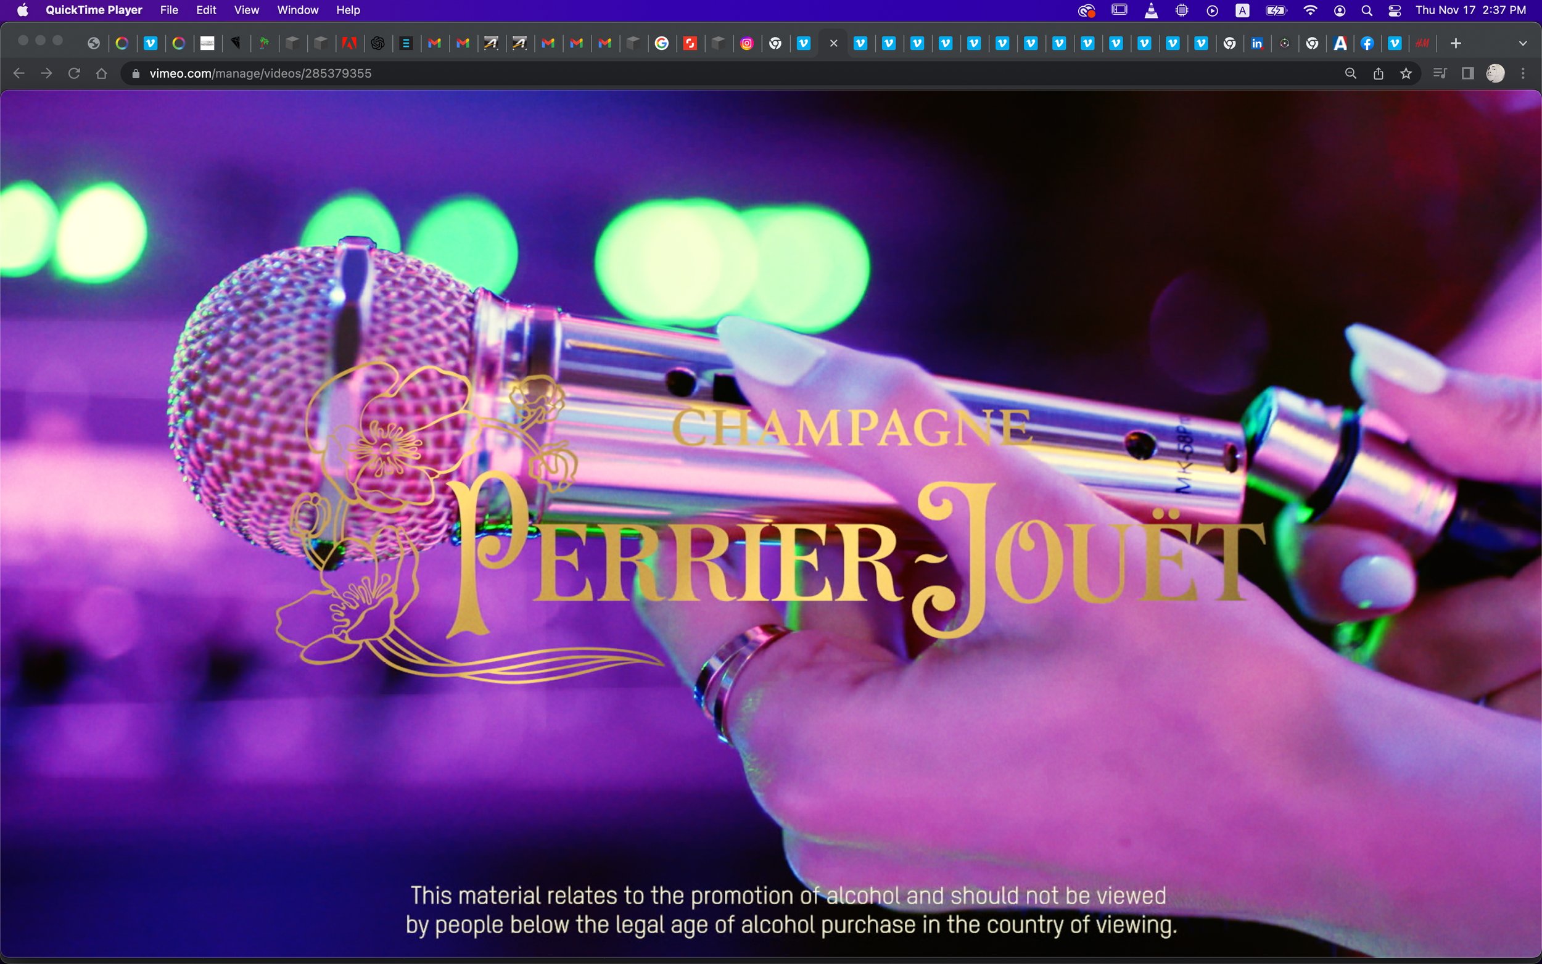Switch to the stylized A font tab
Image resolution: width=1542 pixels, height=964 pixels.
(x=1340, y=43)
